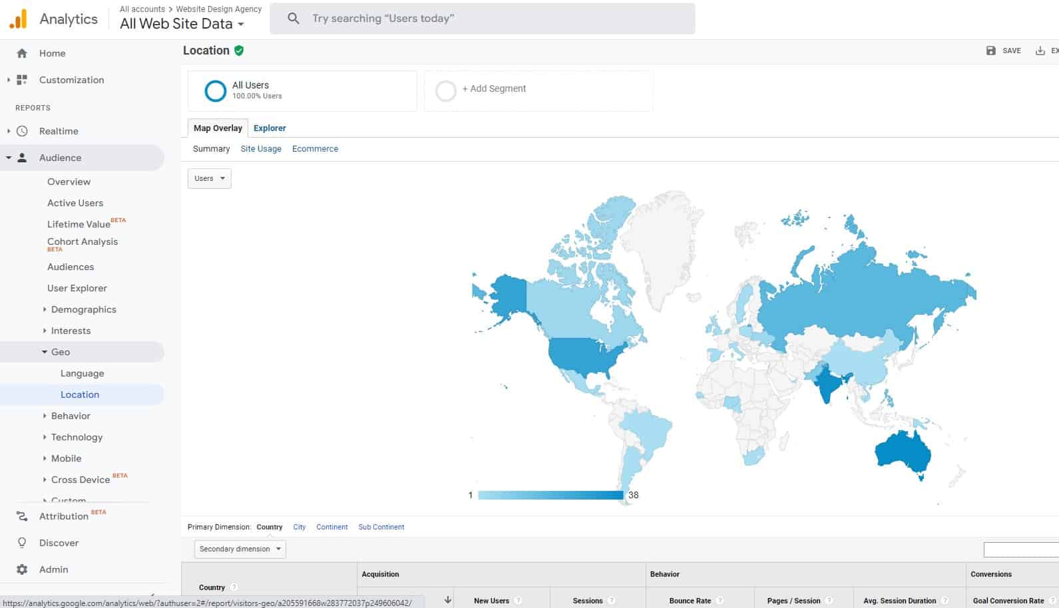Select the Map Overlay tab
Image resolution: width=1059 pixels, height=608 pixels.
click(218, 128)
